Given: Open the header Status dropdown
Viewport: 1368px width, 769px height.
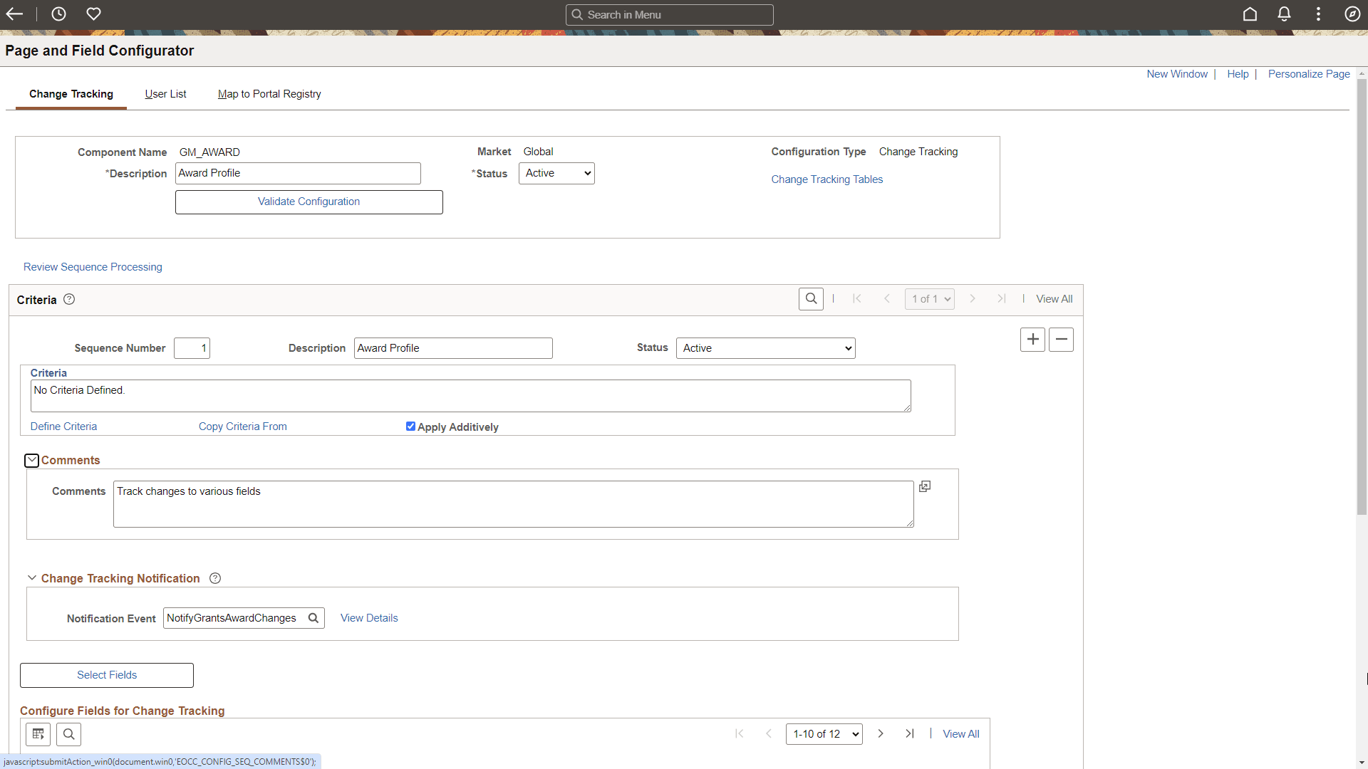Looking at the screenshot, I should 556,173.
